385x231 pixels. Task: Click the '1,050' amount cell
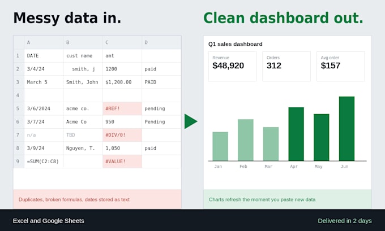tap(122, 148)
